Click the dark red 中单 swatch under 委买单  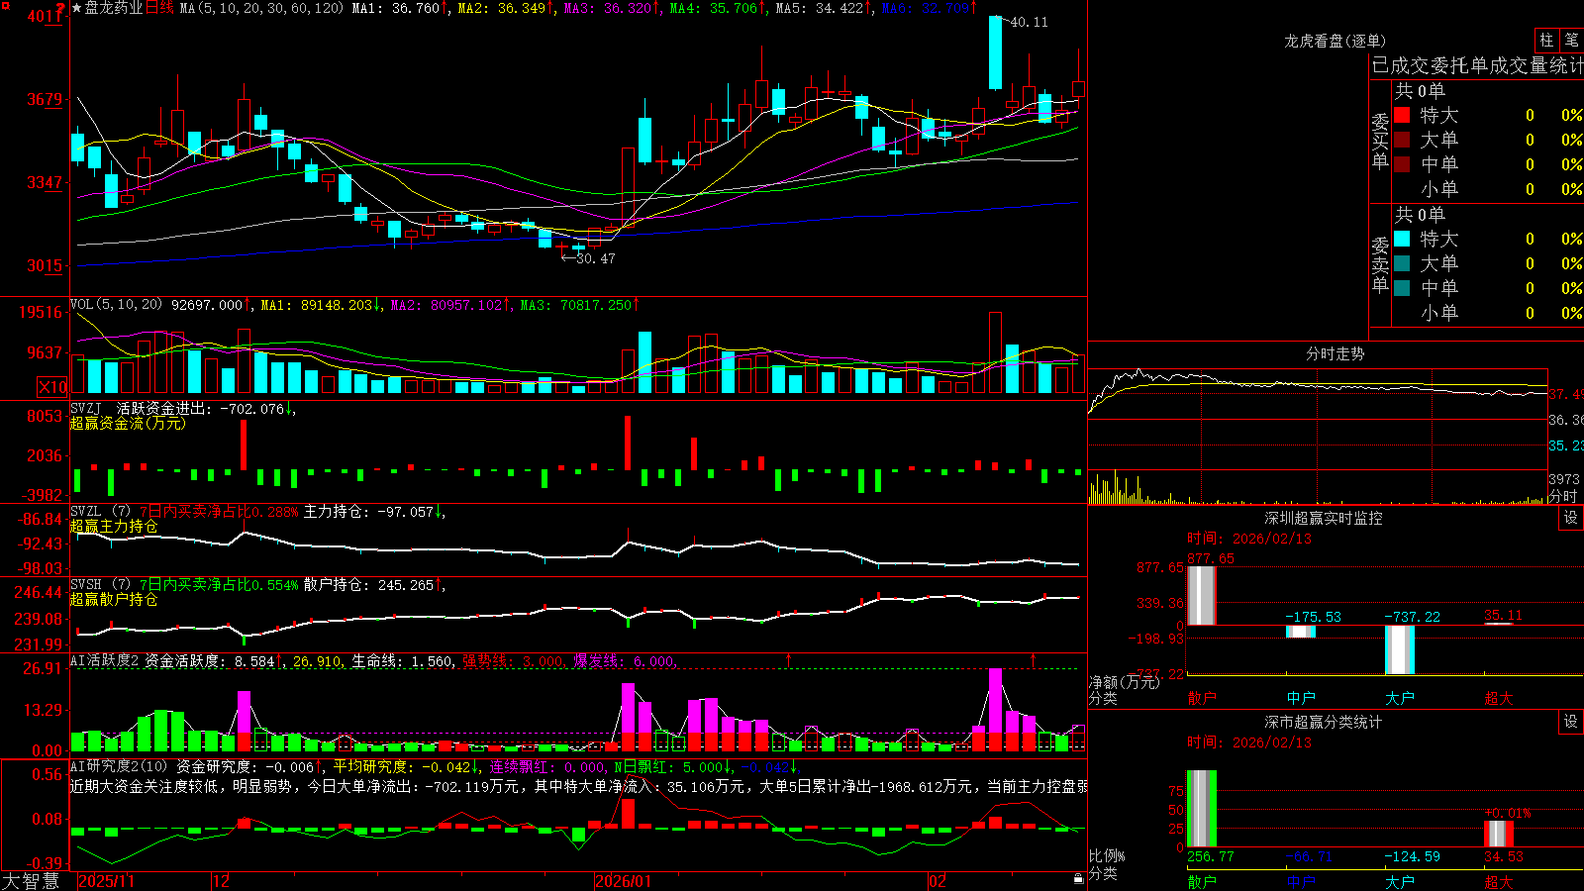1402,164
